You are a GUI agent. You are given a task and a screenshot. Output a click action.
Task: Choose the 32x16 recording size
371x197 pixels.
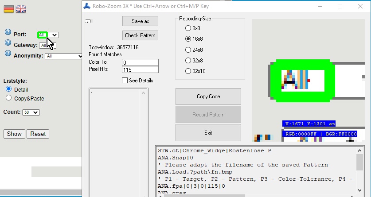[188, 71]
